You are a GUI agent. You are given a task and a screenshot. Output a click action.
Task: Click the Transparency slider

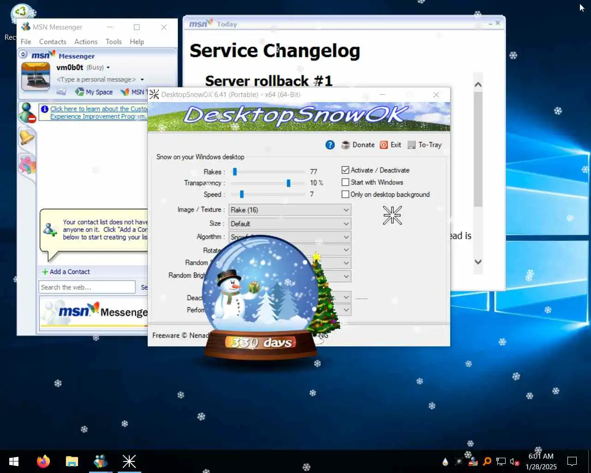pyautogui.click(x=268, y=183)
